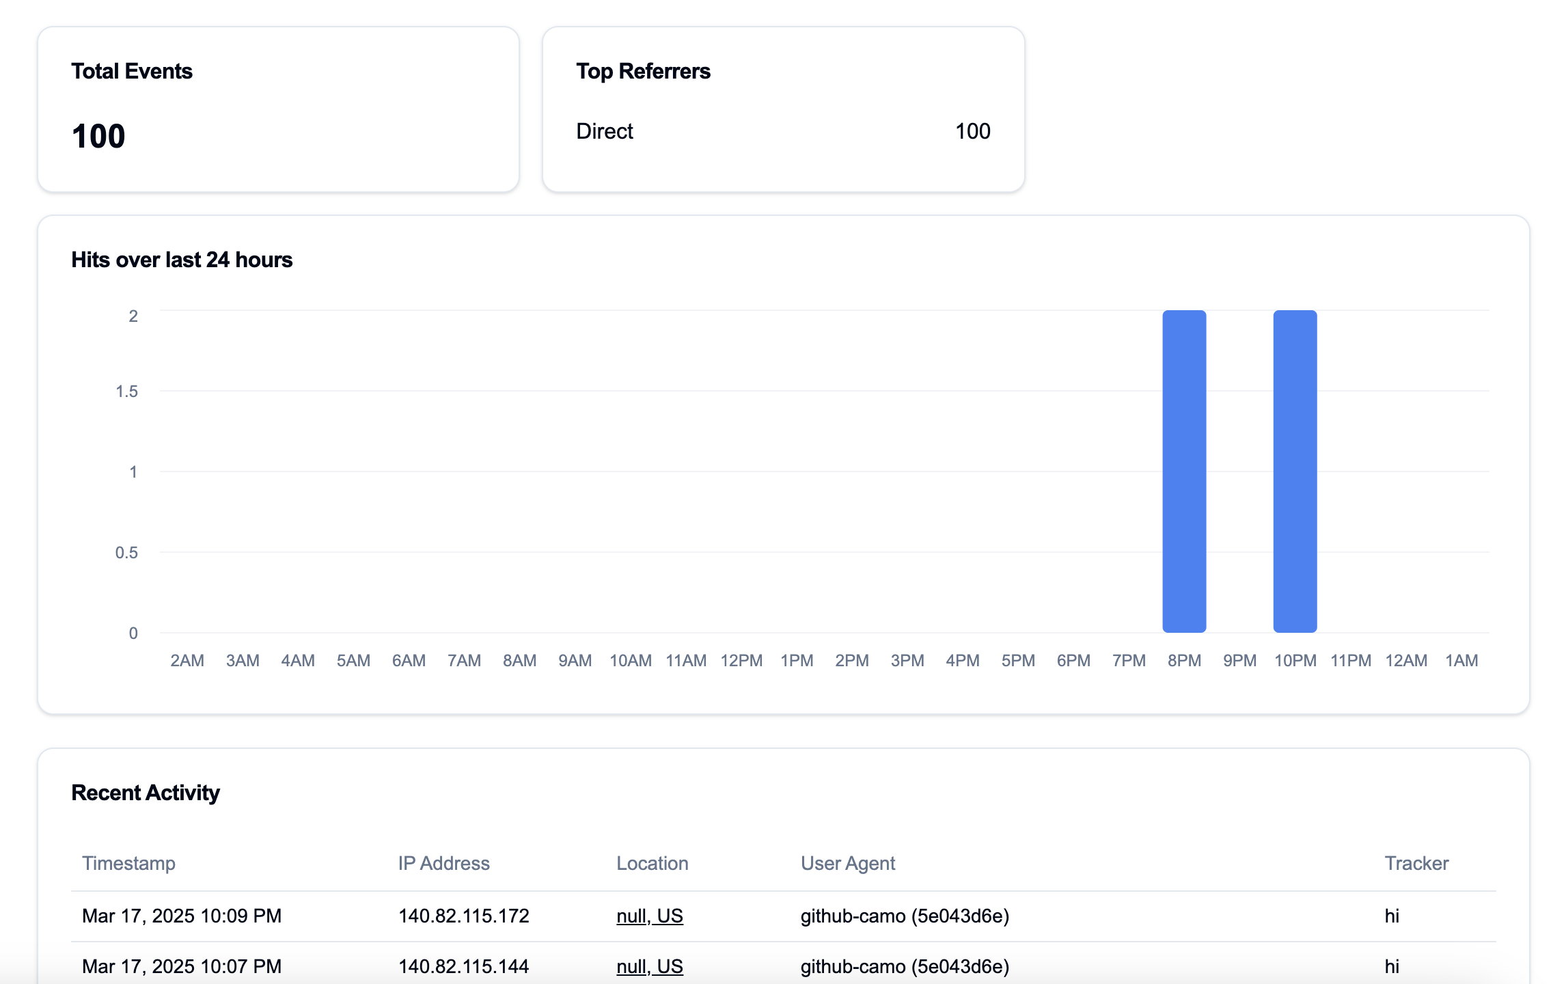Open the null, US link for 10:09 PM
The image size is (1566, 984).
point(649,916)
